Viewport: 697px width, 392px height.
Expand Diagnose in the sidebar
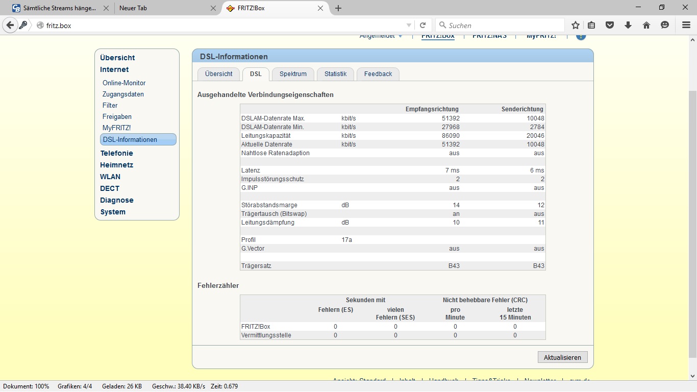click(117, 200)
